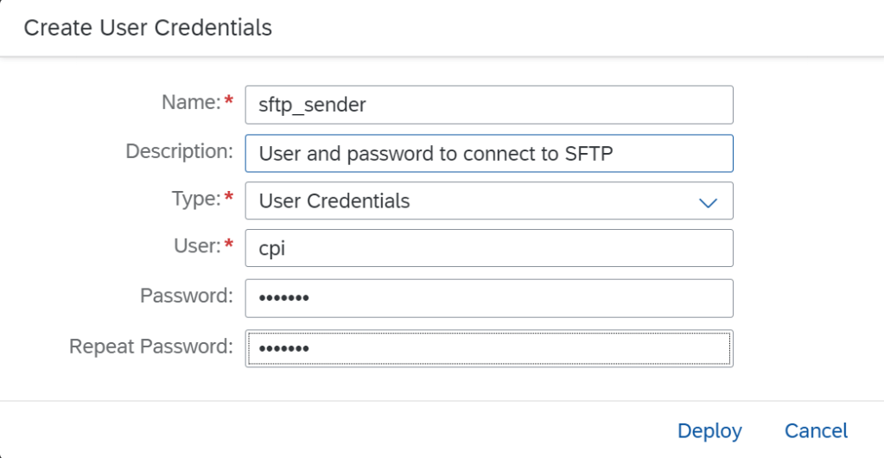Click the User label
Screen dimensions: 884x458
click(x=197, y=246)
